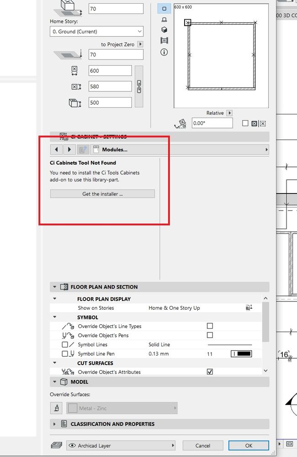Enable Override Object's Pens checkbox
The image size is (297, 457).
210,335
